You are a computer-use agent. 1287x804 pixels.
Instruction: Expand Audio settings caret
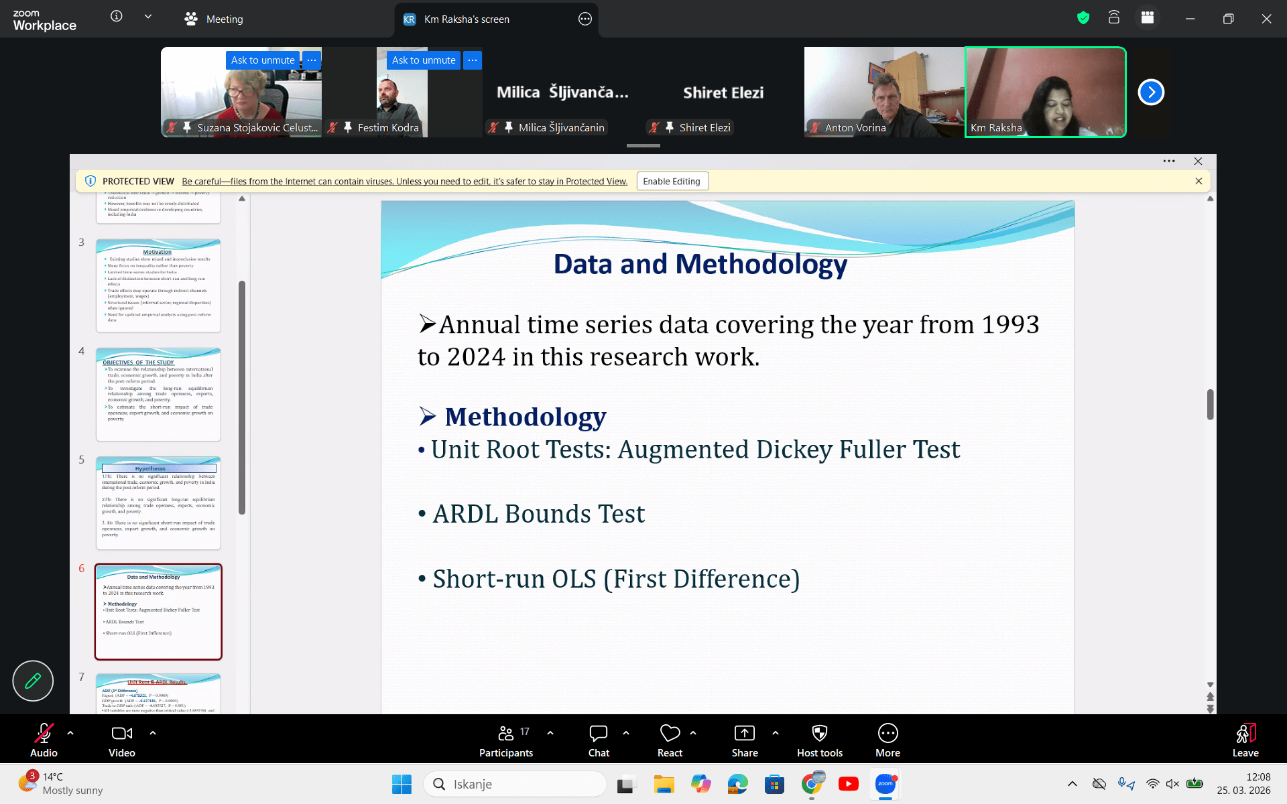click(x=70, y=733)
